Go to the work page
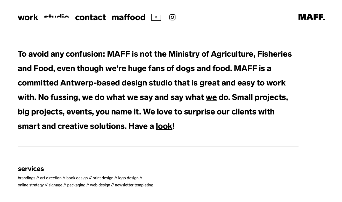The height and width of the screenshot is (202, 342). (28, 17)
